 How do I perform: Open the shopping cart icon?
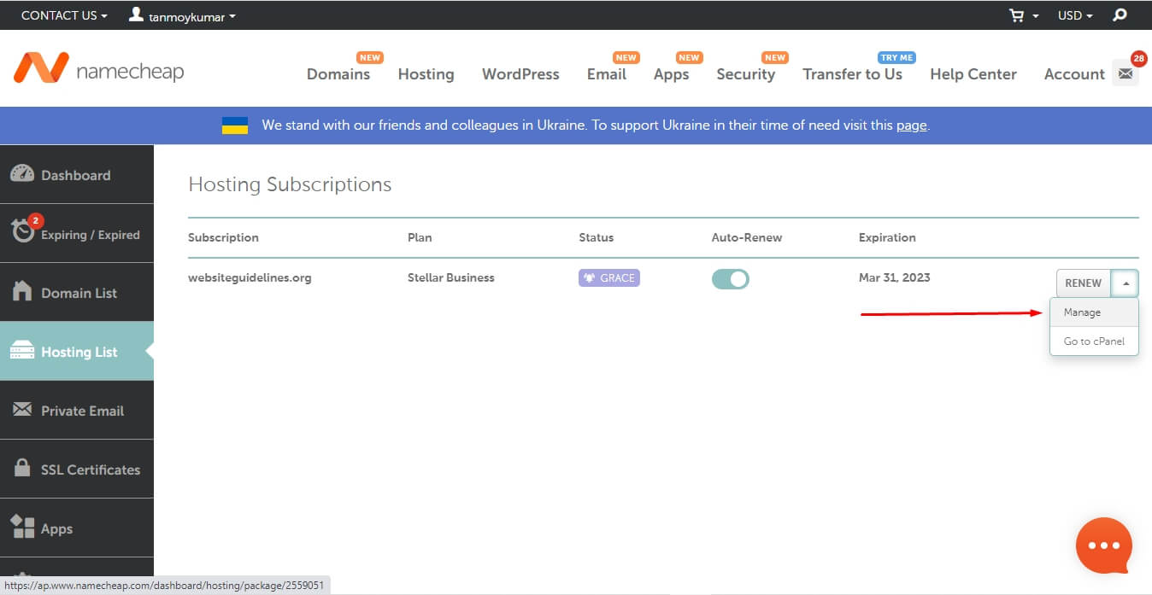click(x=1016, y=15)
